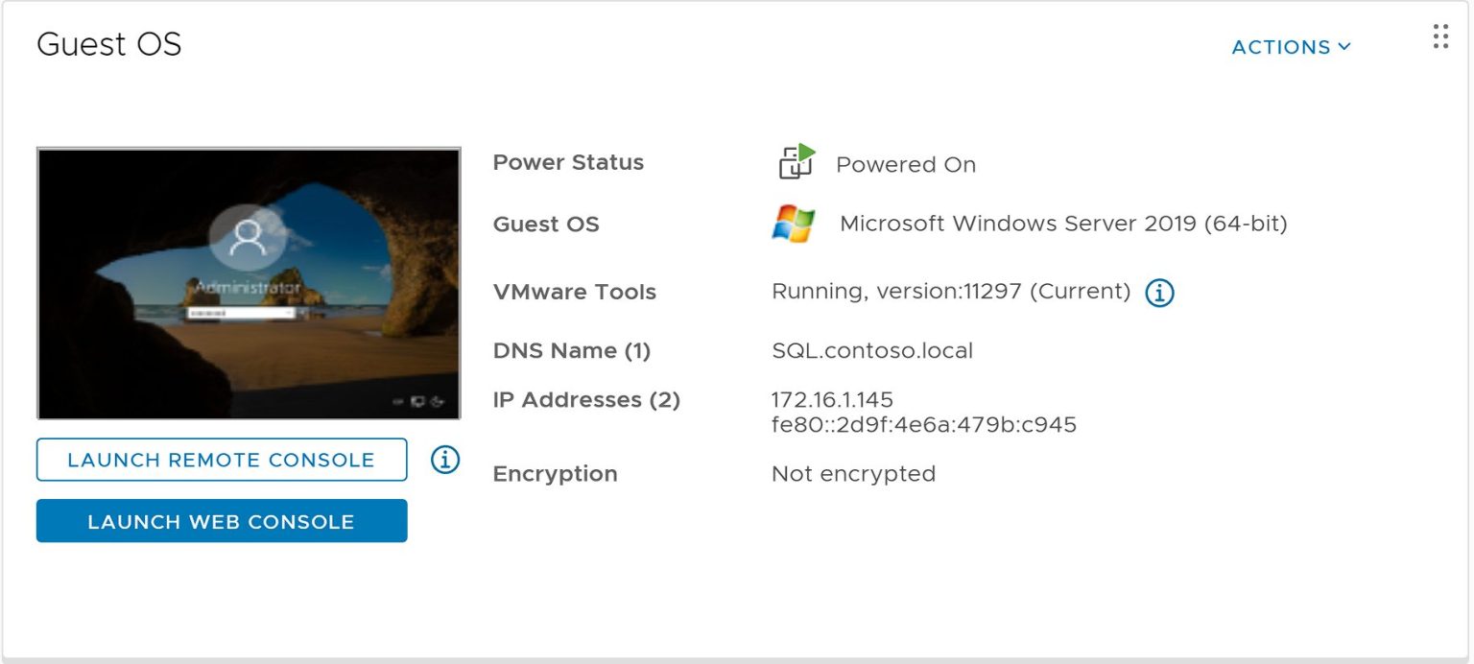Click the power icon in the console preview
The image size is (1474, 664).
[438, 402]
